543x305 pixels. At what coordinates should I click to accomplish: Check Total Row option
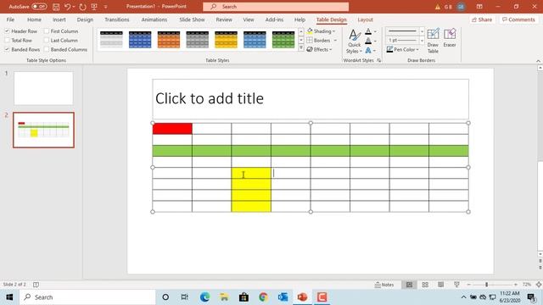(x=7, y=41)
